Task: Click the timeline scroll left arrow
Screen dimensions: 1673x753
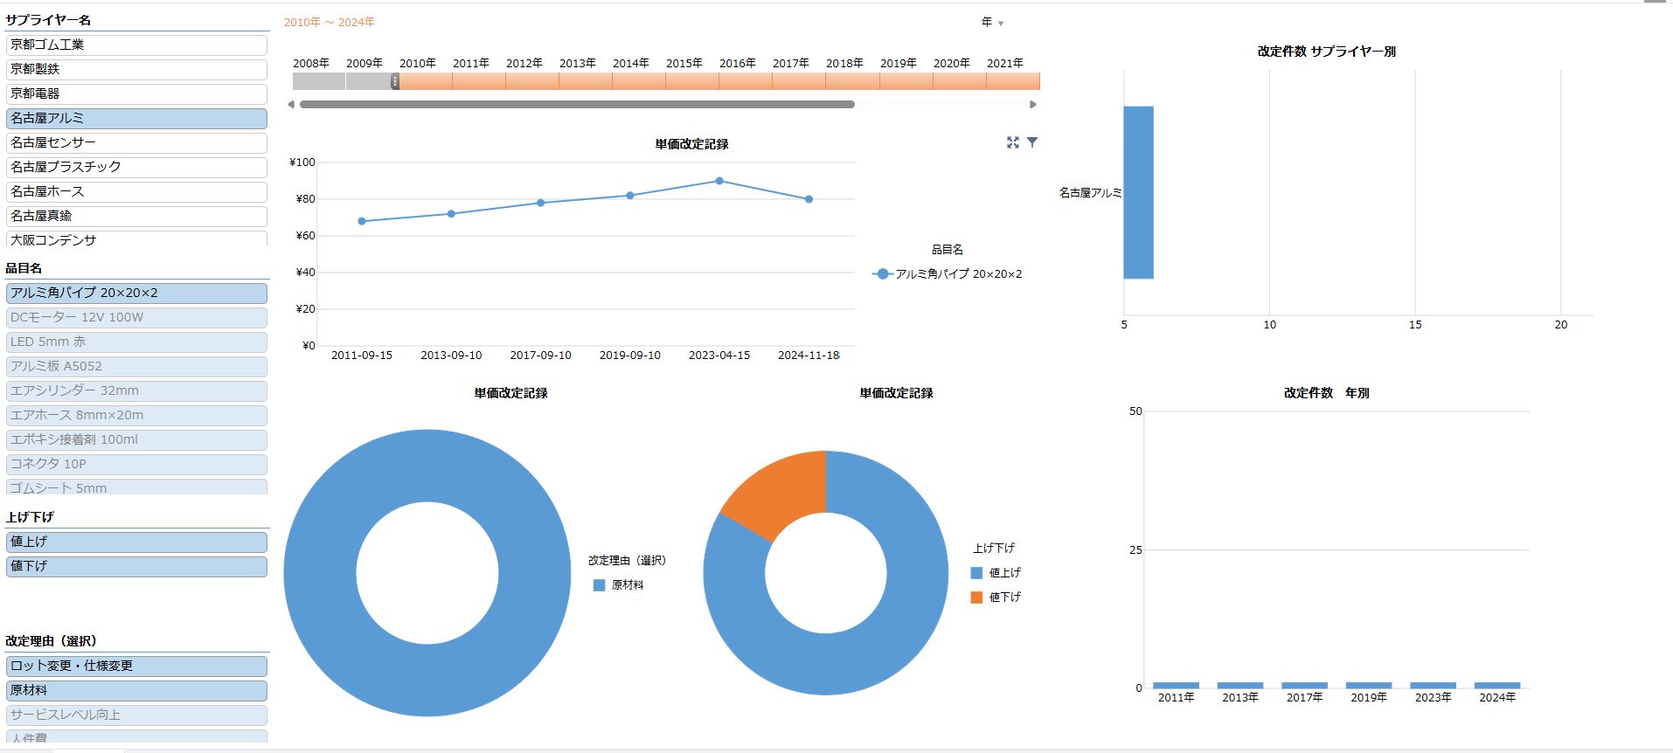Action: tap(291, 104)
